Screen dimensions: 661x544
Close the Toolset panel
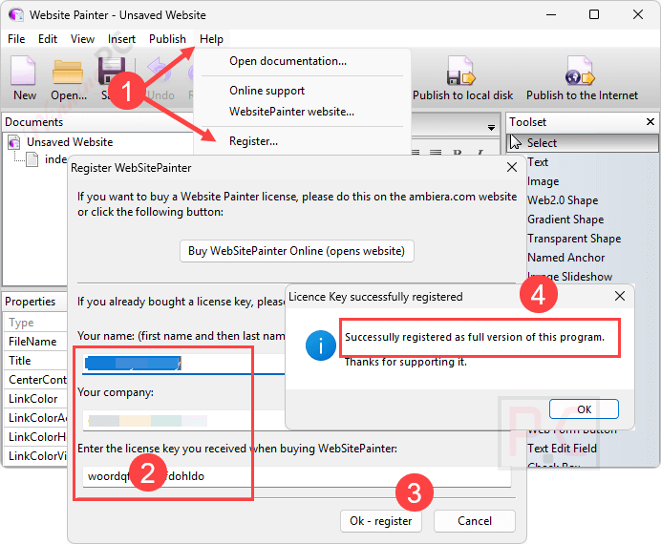point(650,122)
